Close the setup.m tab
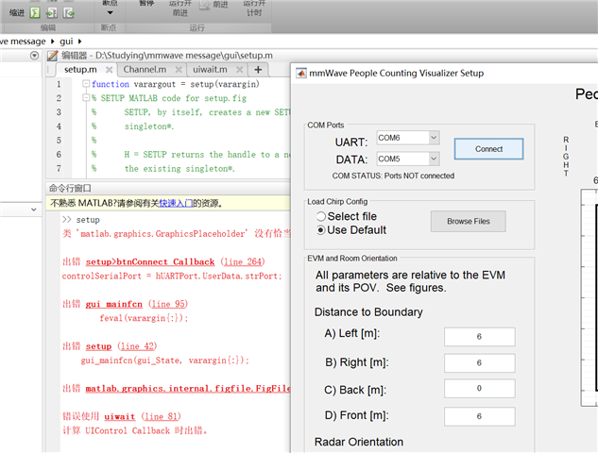Screen dimensions: 598x453 pos(109,70)
